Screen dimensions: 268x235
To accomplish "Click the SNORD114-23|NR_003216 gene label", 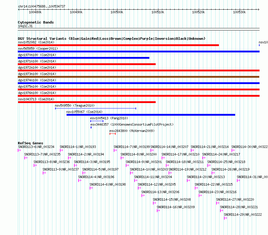I will 217,192.
